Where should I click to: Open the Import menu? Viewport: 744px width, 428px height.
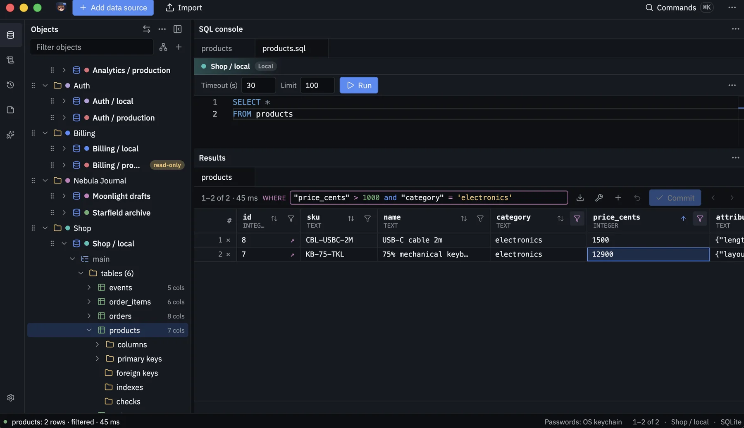coord(184,7)
